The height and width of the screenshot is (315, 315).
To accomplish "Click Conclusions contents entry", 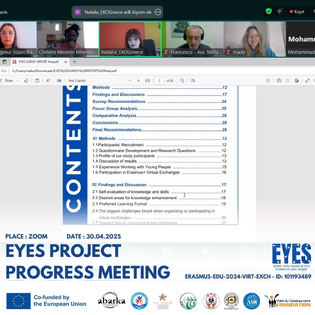I will coord(160,123).
